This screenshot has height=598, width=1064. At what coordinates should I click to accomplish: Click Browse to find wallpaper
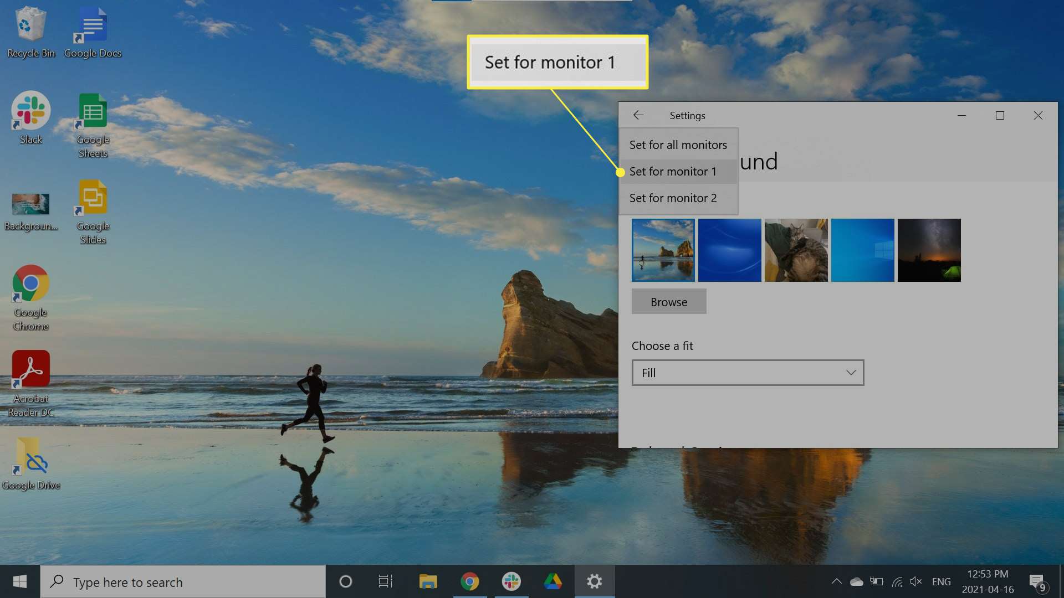click(x=669, y=301)
